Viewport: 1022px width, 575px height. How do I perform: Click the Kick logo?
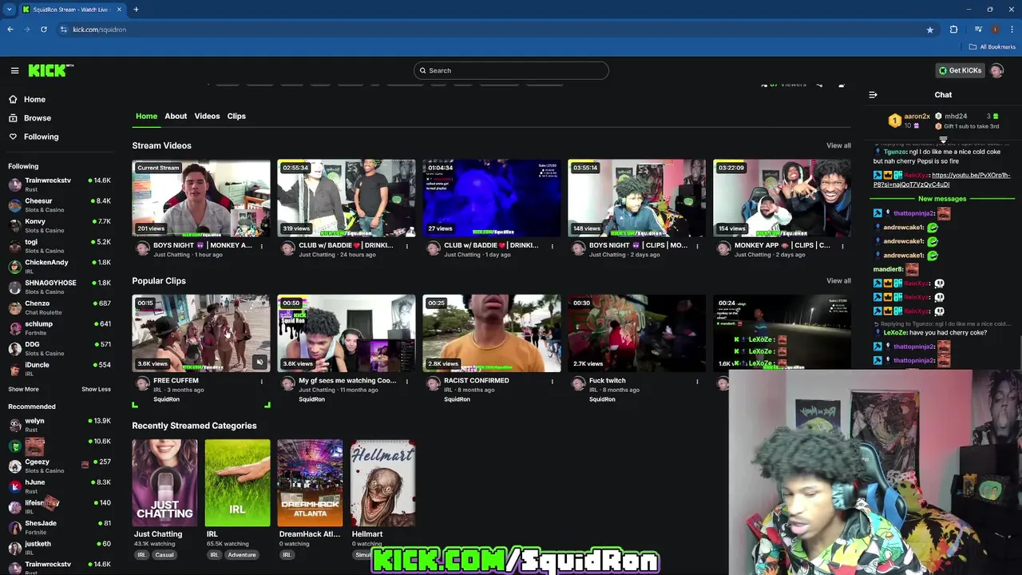click(50, 70)
